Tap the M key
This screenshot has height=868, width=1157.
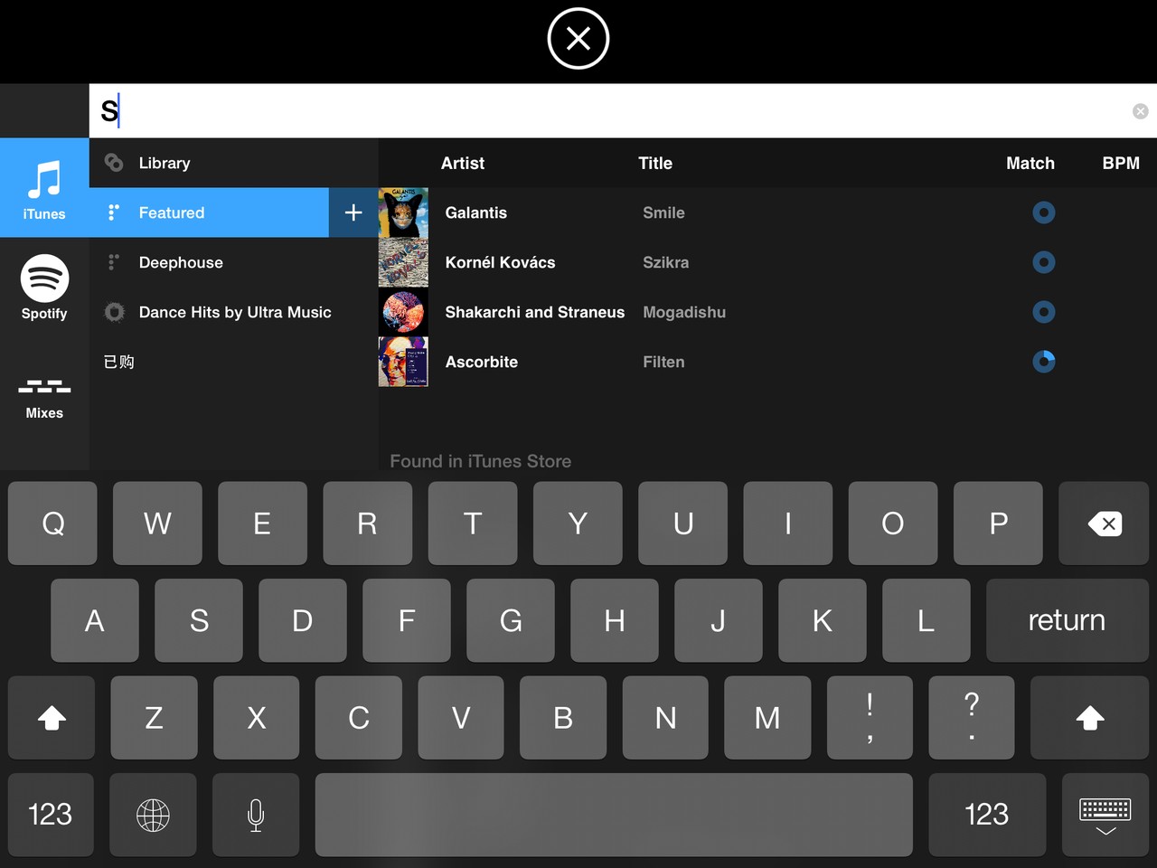click(x=767, y=718)
